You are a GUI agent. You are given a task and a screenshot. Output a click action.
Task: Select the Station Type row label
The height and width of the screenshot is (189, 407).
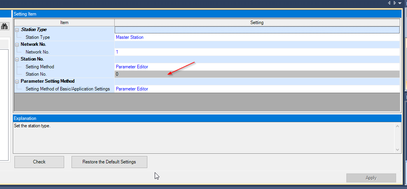click(38, 37)
